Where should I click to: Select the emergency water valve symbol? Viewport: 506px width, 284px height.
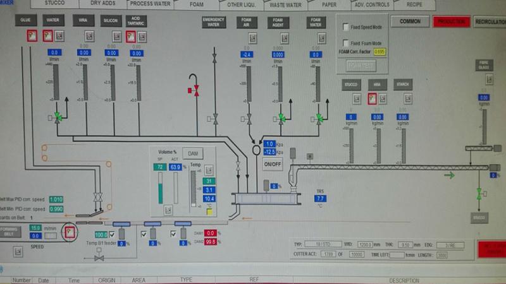click(216, 119)
